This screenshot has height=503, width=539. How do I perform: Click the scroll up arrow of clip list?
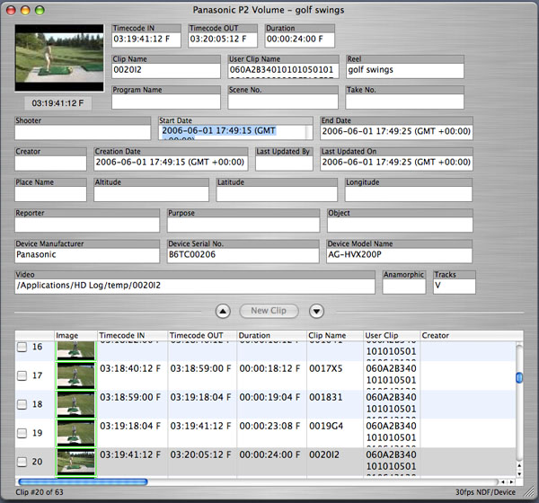[519, 466]
